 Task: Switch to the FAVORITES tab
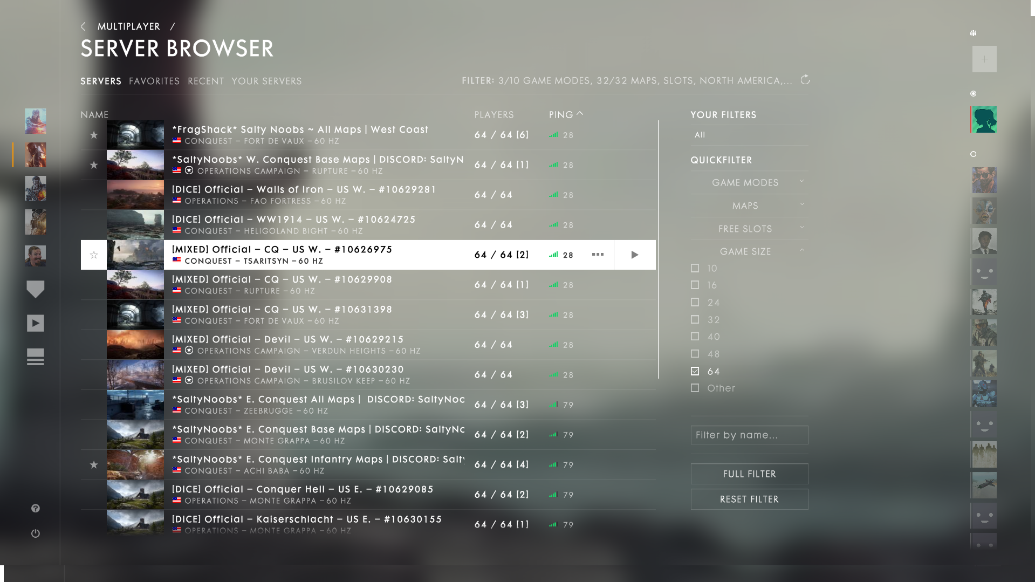[x=154, y=81]
